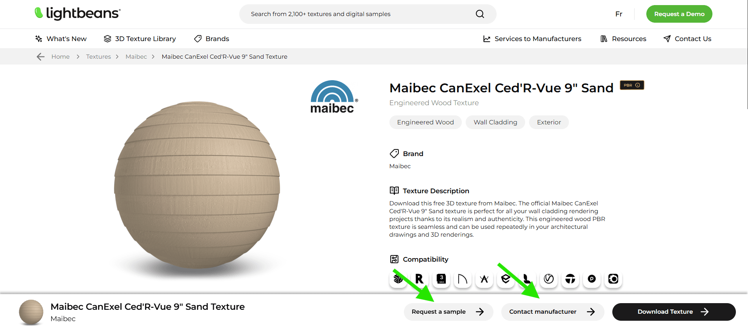Click the Maibec brand logo
Viewport: 748px width, 327px height.
pyautogui.click(x=334, y=97)
